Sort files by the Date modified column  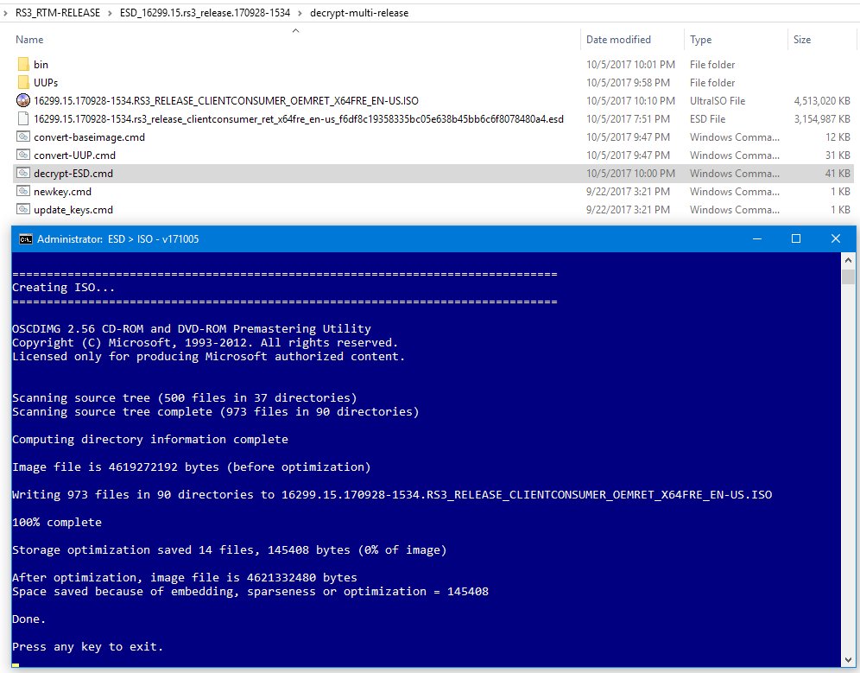618,40
